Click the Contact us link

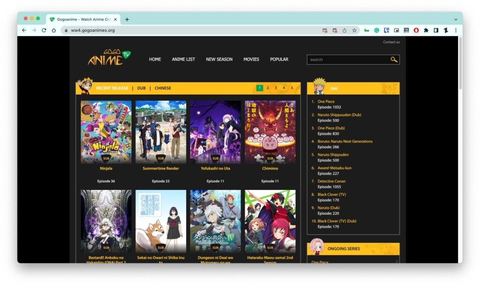coord(391,42)
